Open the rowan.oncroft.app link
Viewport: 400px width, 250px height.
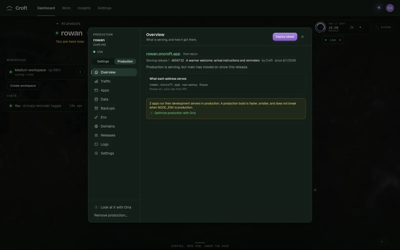coord(163,54)
